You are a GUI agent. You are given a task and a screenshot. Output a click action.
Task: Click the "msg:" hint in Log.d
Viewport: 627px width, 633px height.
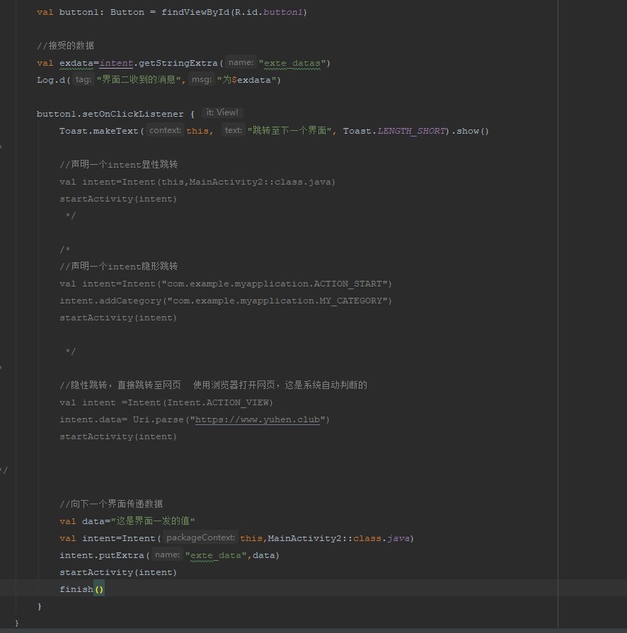click(202, 80)
